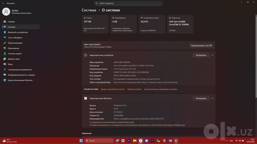Viewport: 257px width, 144px height.
Task: Click the Время и язык globe icon
Action: (x=5, y=59)
